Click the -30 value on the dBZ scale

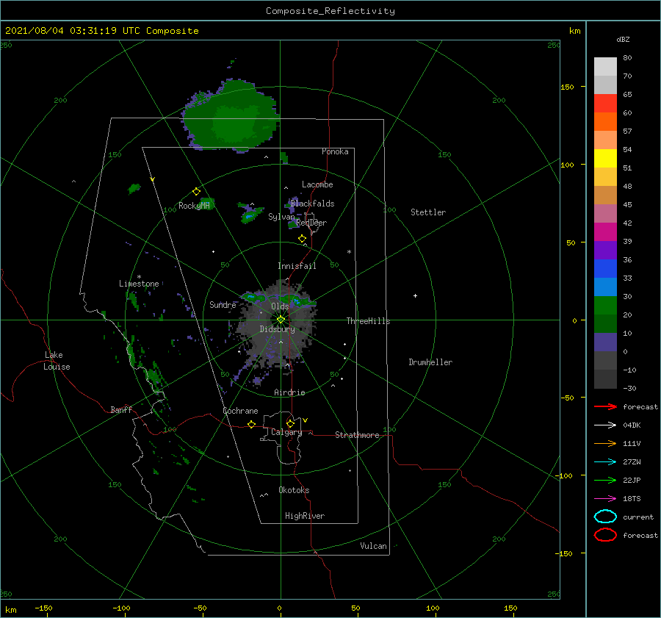[630, 388]
